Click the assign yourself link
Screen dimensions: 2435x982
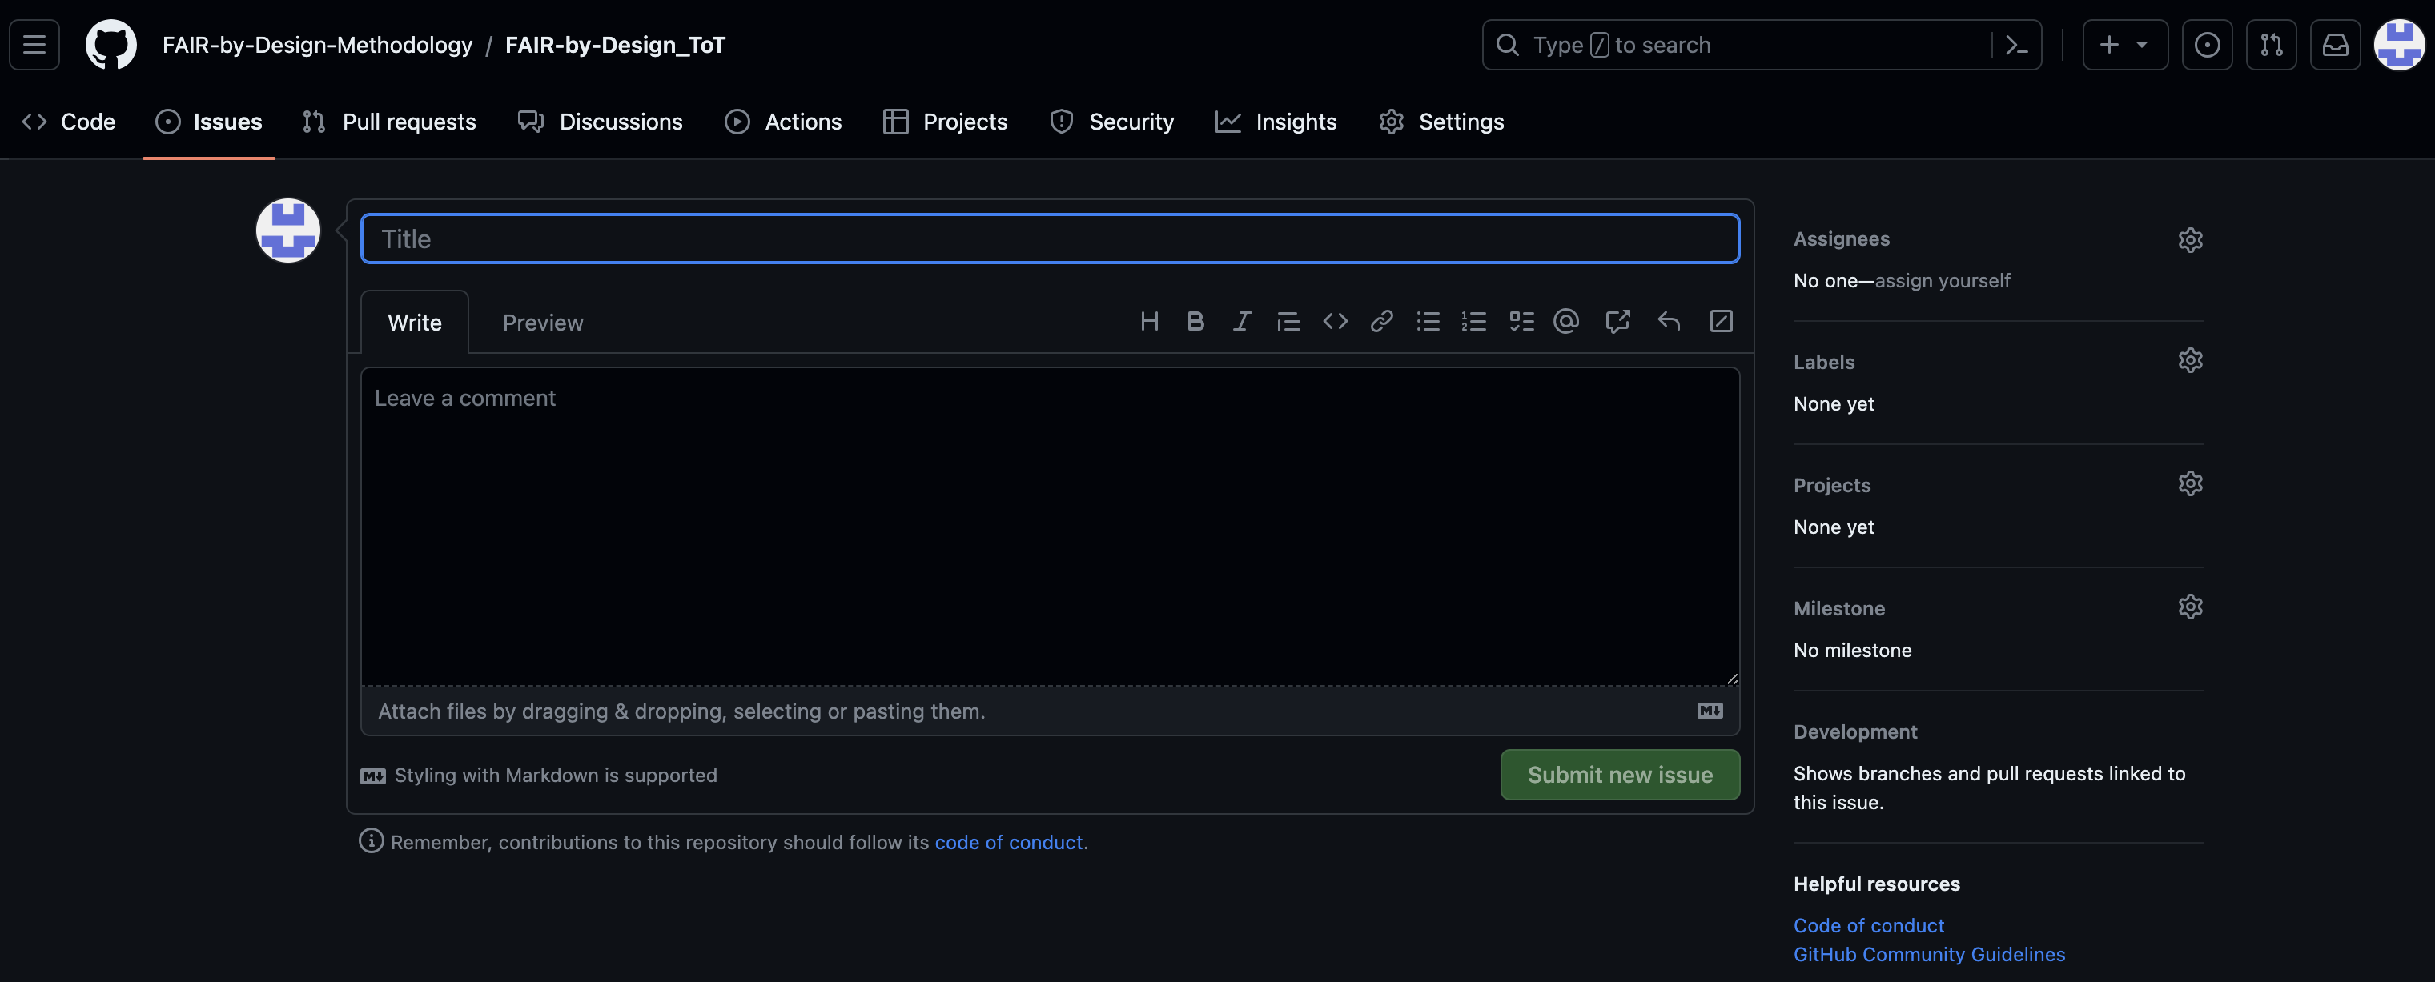click(x=1944, y=280)
